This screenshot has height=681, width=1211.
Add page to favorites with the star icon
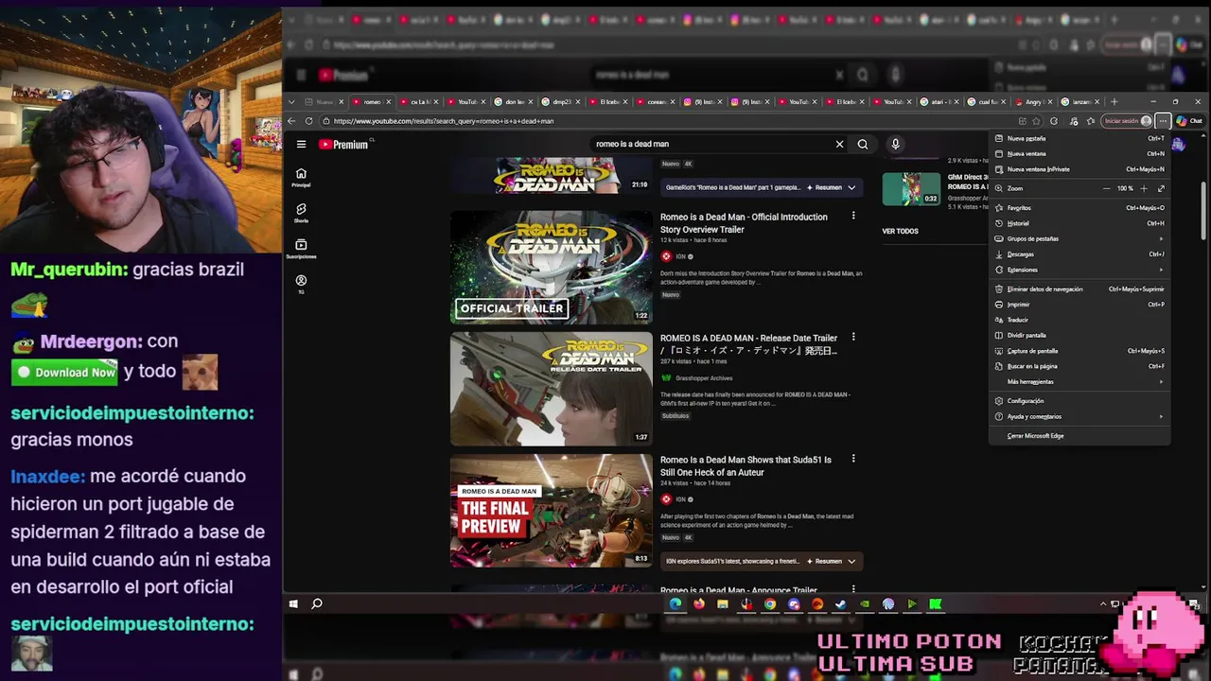[1036, 121]
